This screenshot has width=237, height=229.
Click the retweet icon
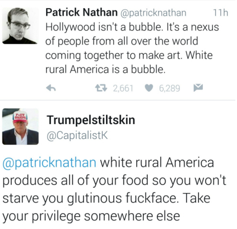(101, 88)
